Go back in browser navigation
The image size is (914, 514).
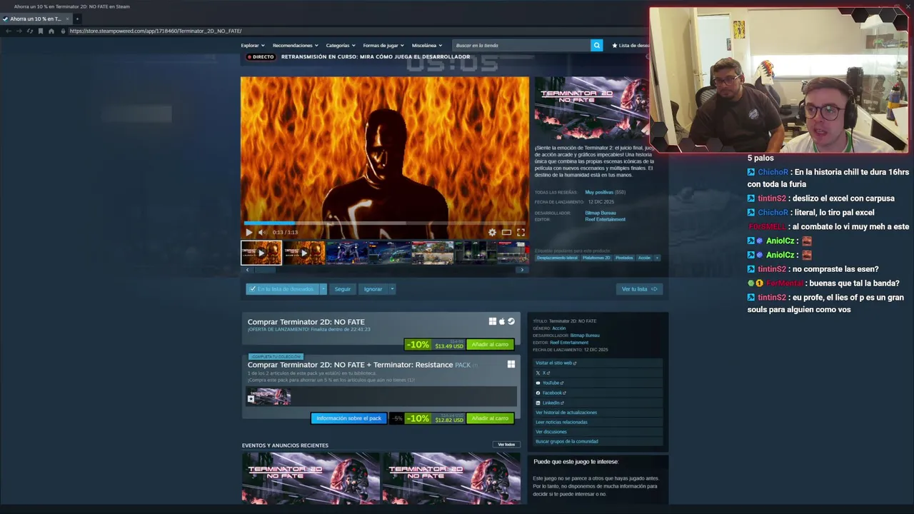(x=8, y=31)
